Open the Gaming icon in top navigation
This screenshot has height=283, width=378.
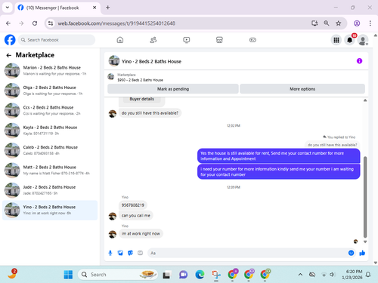[253, 40]
